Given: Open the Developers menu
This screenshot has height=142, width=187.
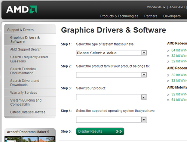Looking at the screenshot, I should point(172,16).
